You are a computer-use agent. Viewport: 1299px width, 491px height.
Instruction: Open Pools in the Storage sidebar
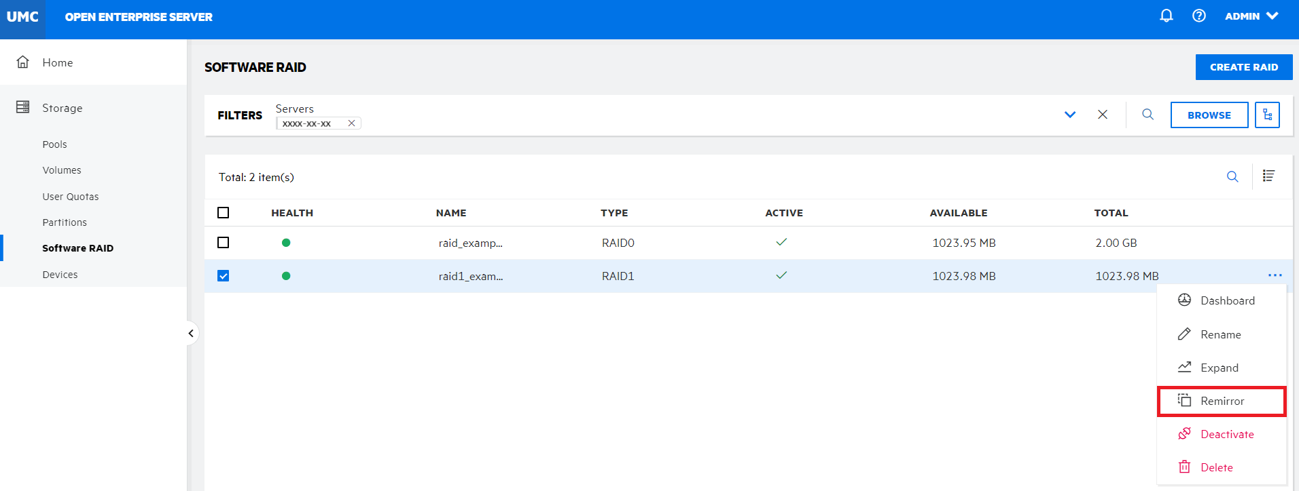tap(54, 144)
